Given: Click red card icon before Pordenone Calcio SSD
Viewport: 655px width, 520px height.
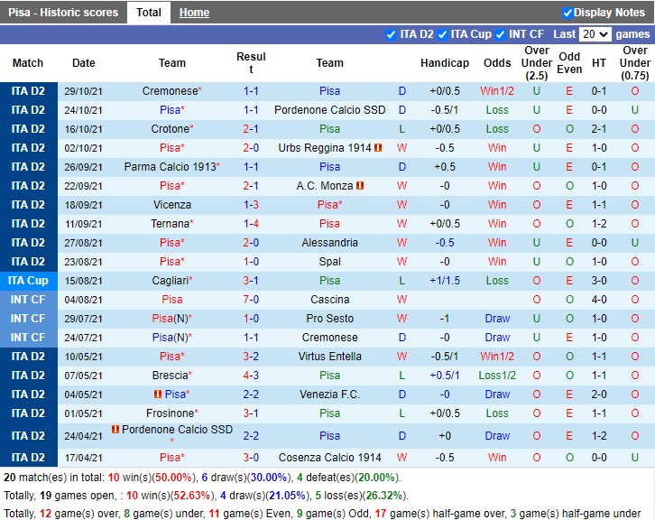Looking at the screenshot, I should tap(115, 430).
